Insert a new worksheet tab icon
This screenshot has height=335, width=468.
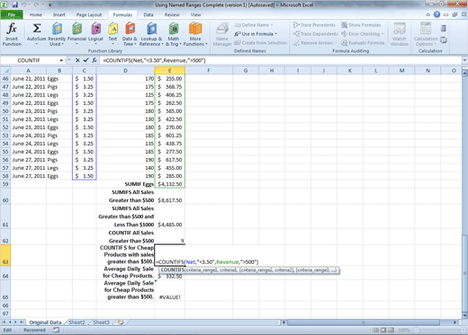pyautogui.click(x=121, y=322)
